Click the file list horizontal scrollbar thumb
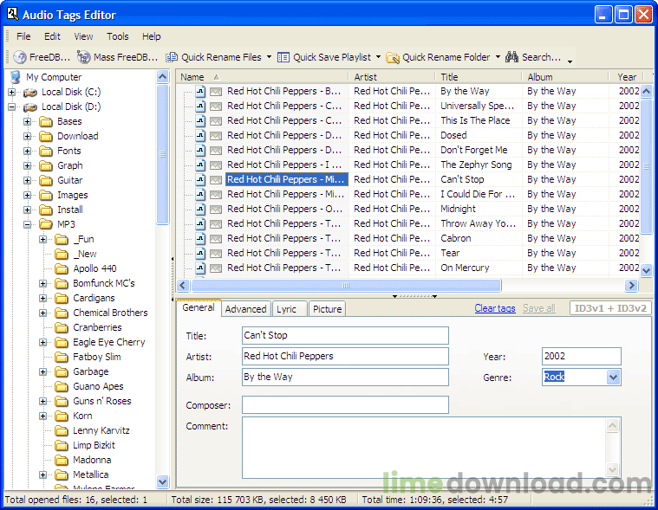The image size is (658, 510). pos(346,286)
